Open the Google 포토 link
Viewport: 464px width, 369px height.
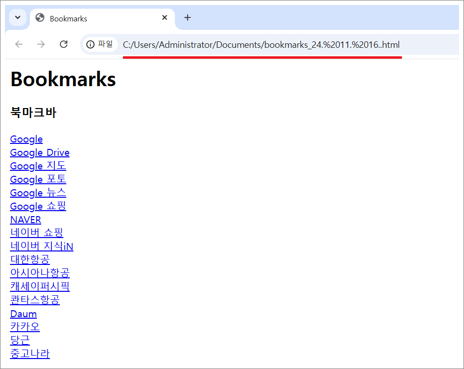pyautogui.click(x=38, y=179)
